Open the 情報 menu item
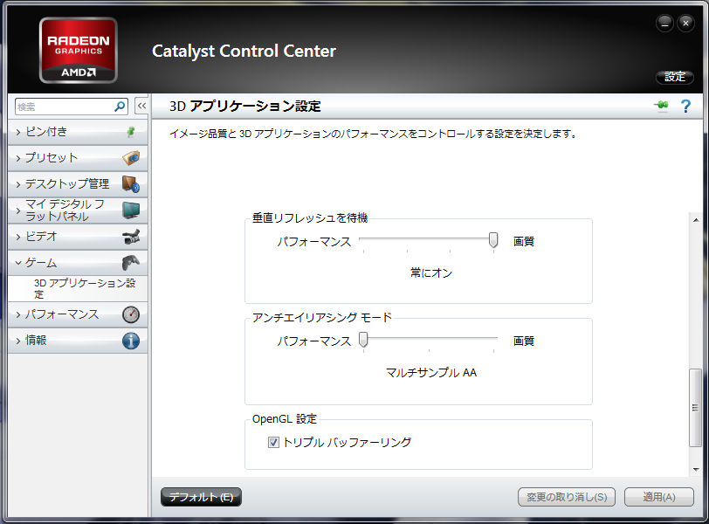 pos(78,341)
